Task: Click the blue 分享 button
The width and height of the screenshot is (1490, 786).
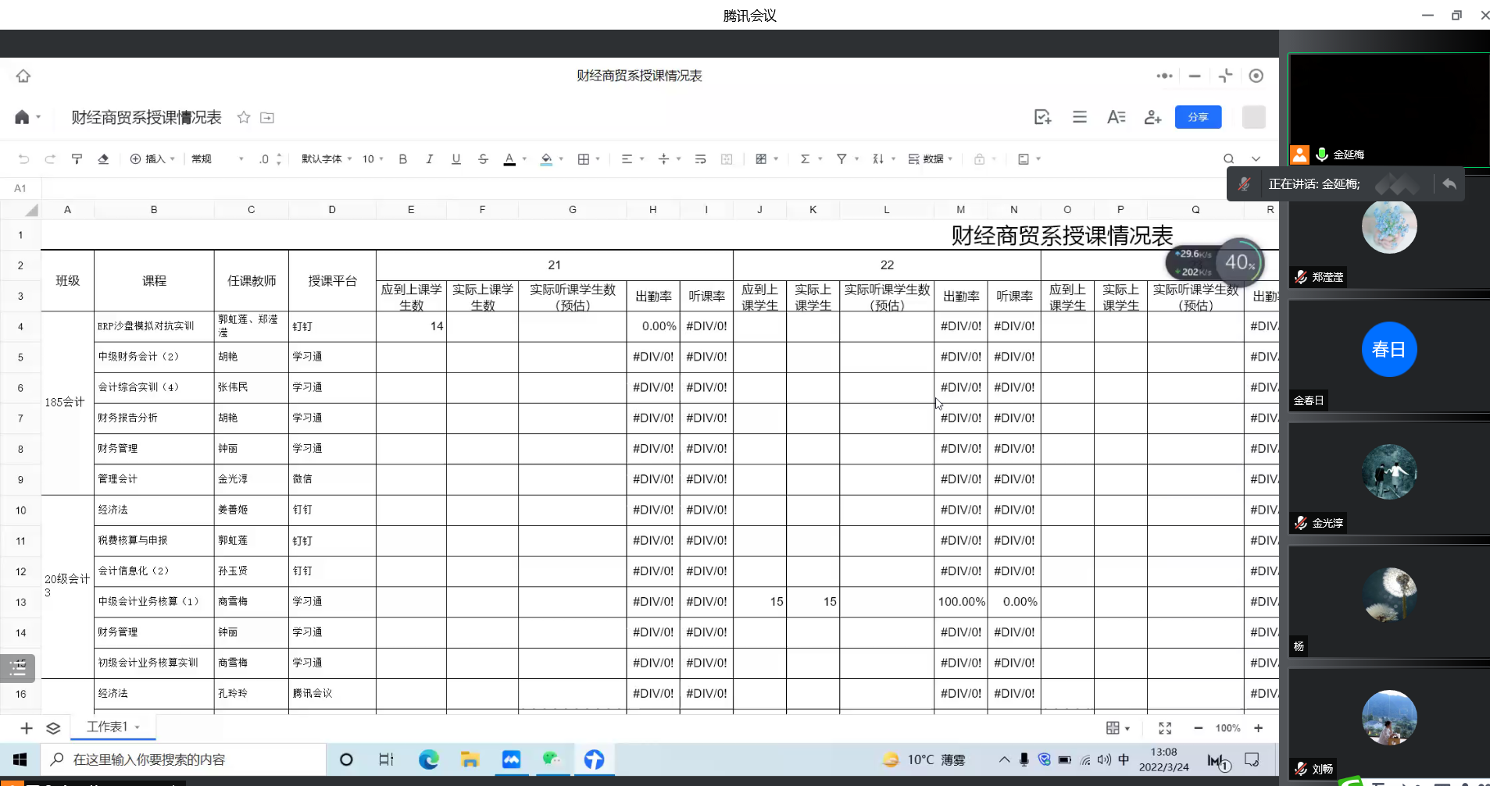Action: tap(1198, 117)
